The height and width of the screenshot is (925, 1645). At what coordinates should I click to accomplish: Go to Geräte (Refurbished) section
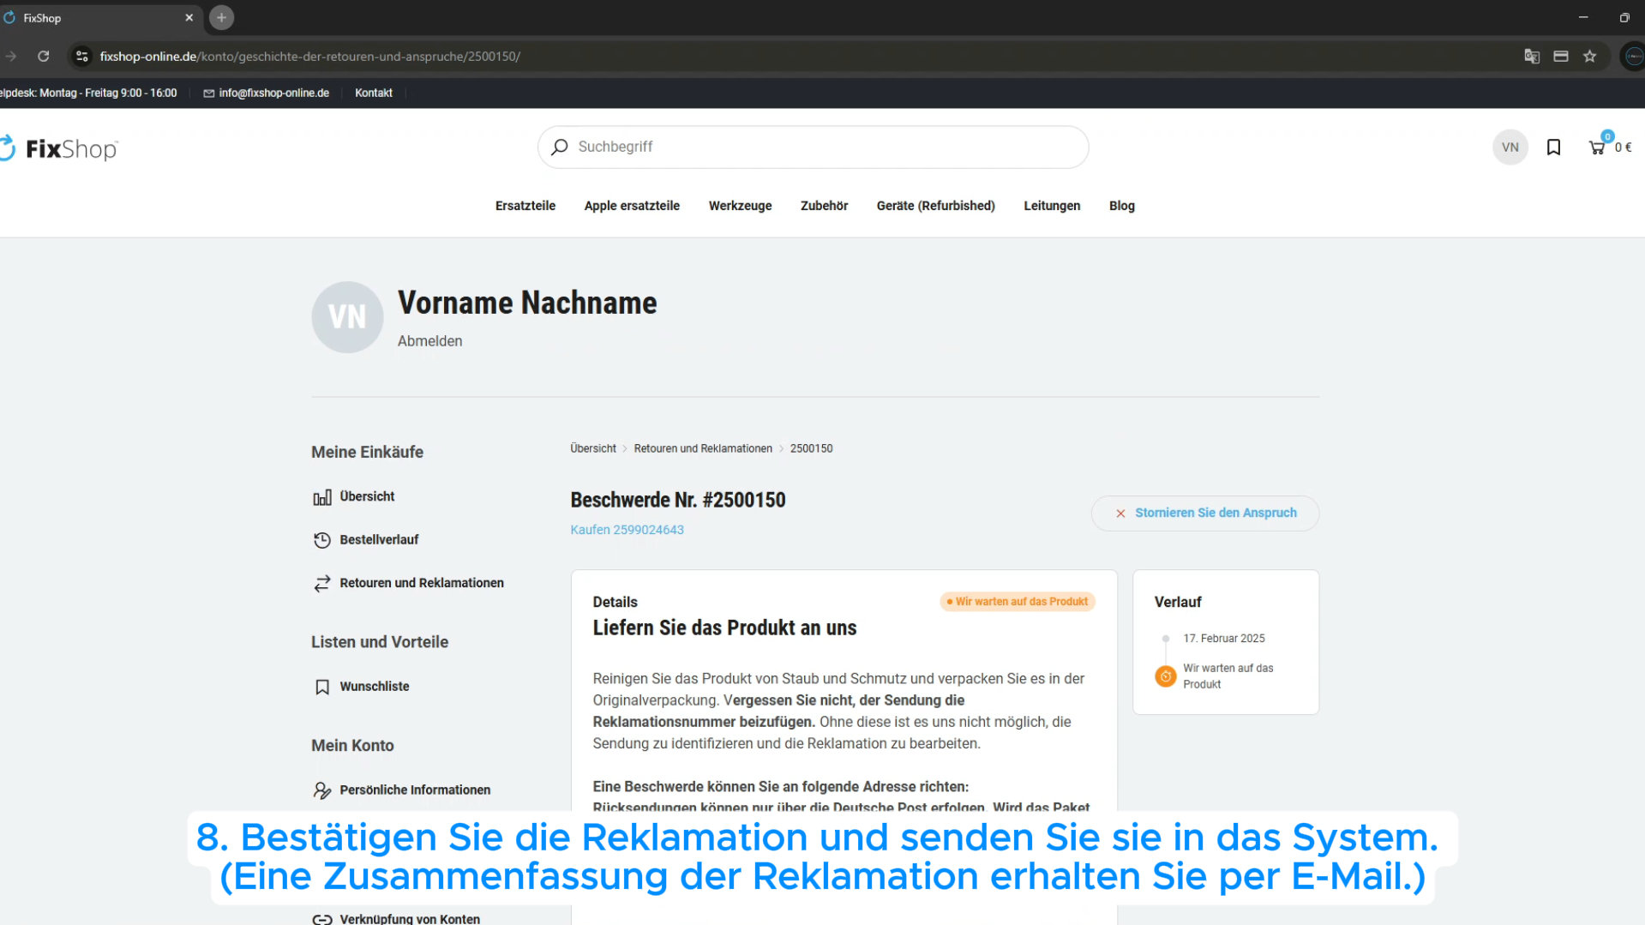tap(935, 206)
